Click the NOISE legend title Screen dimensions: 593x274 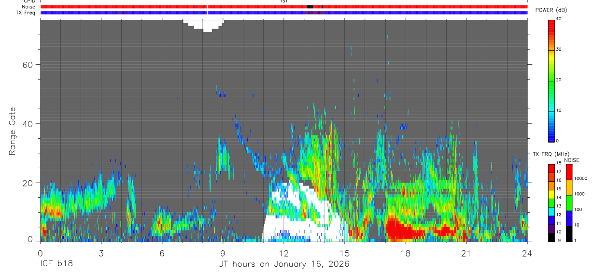click(571, 160)
